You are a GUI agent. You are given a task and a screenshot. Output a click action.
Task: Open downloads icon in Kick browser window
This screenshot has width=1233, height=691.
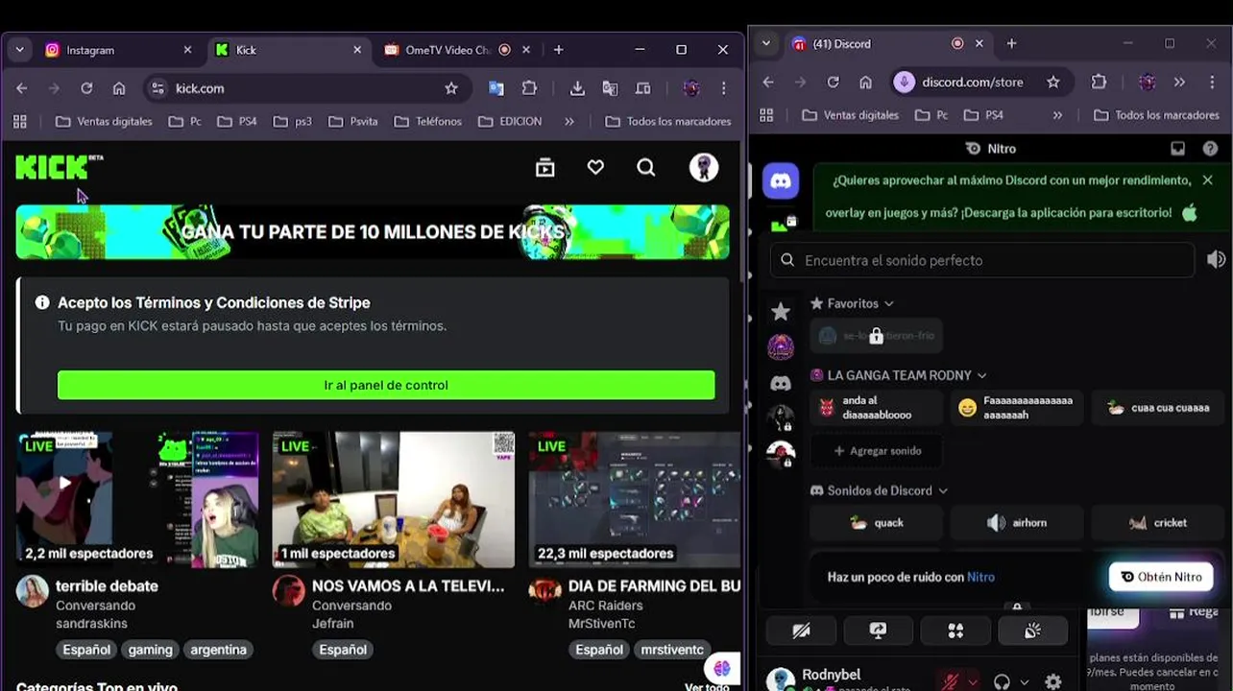(x=577, y=88)
